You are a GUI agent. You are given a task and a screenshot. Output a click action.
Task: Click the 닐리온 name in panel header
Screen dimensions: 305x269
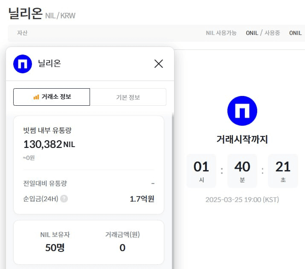pos(49,64)
